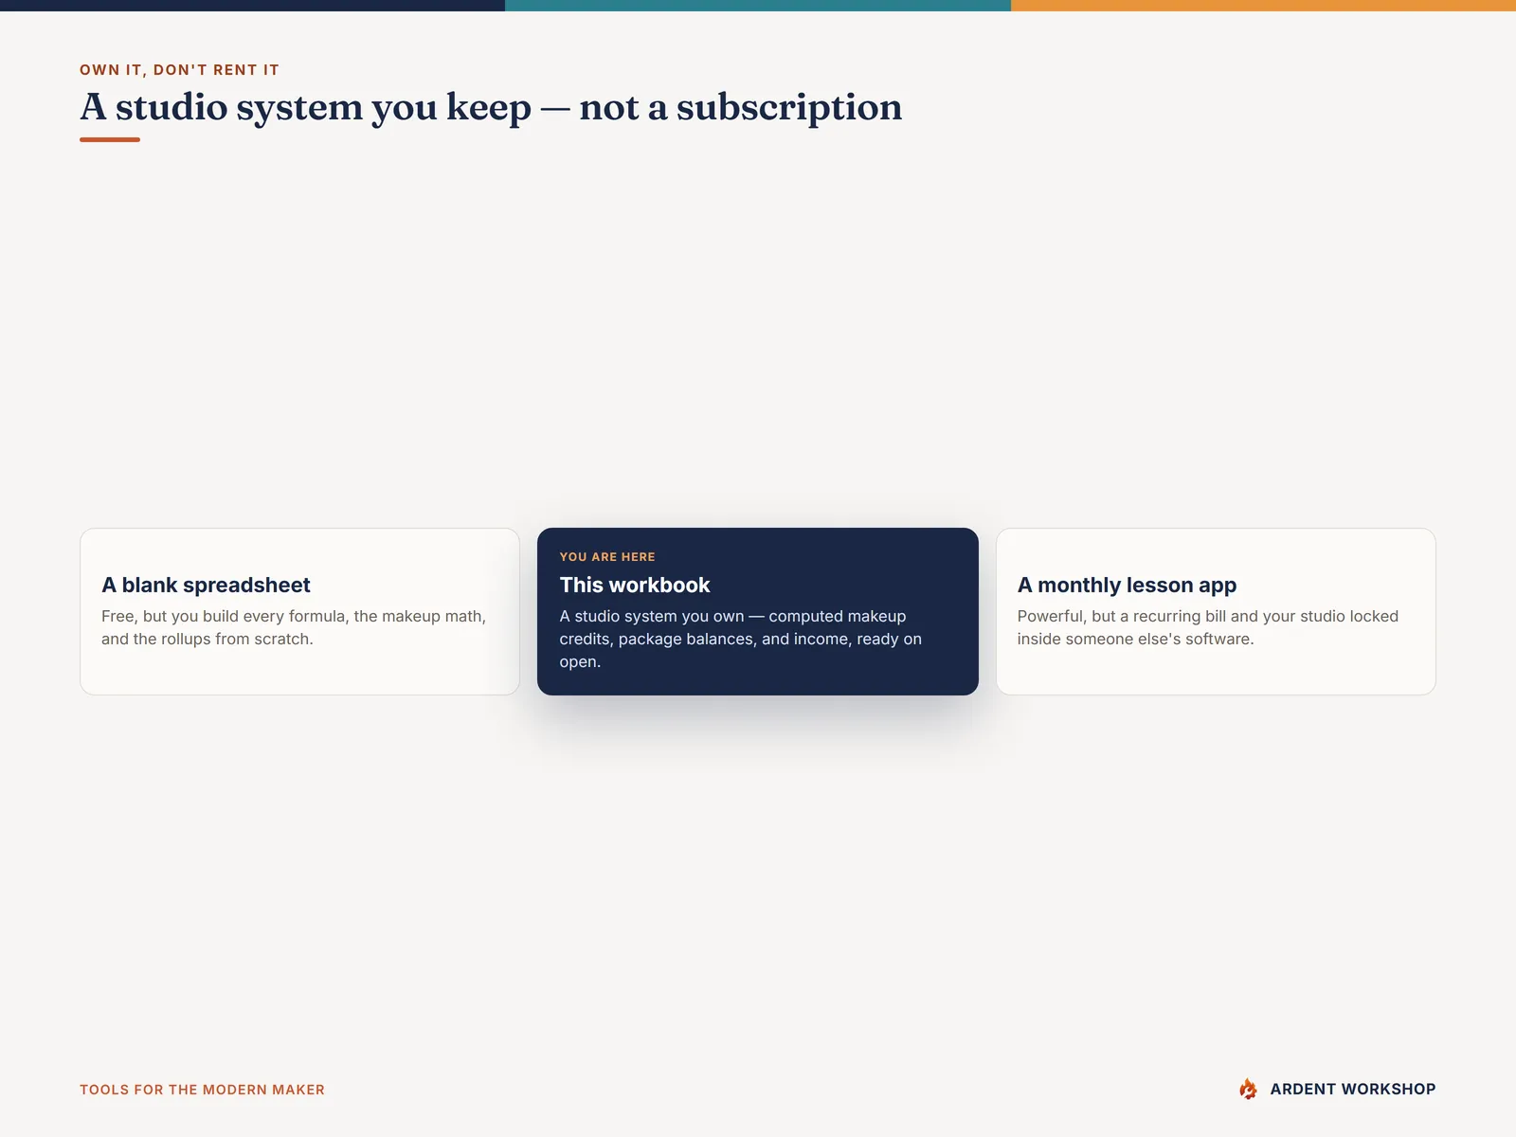
Task: Click the orange segment of the top bar
Action: (x=1263, y=6)
